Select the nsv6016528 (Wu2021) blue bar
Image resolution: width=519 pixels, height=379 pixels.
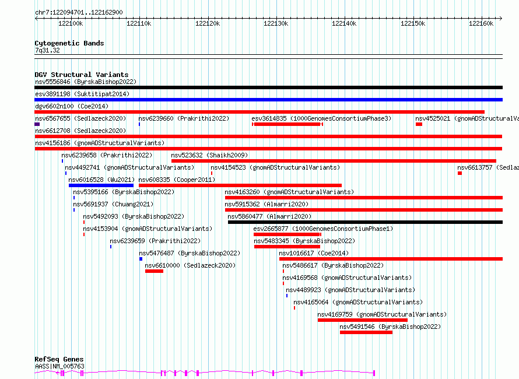coord(101,185)
